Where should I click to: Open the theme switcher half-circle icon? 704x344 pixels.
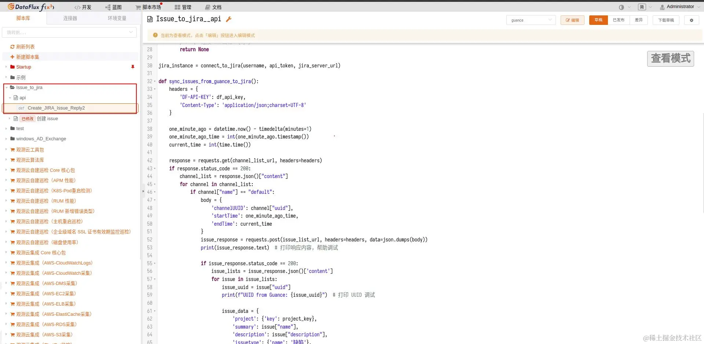621,7
